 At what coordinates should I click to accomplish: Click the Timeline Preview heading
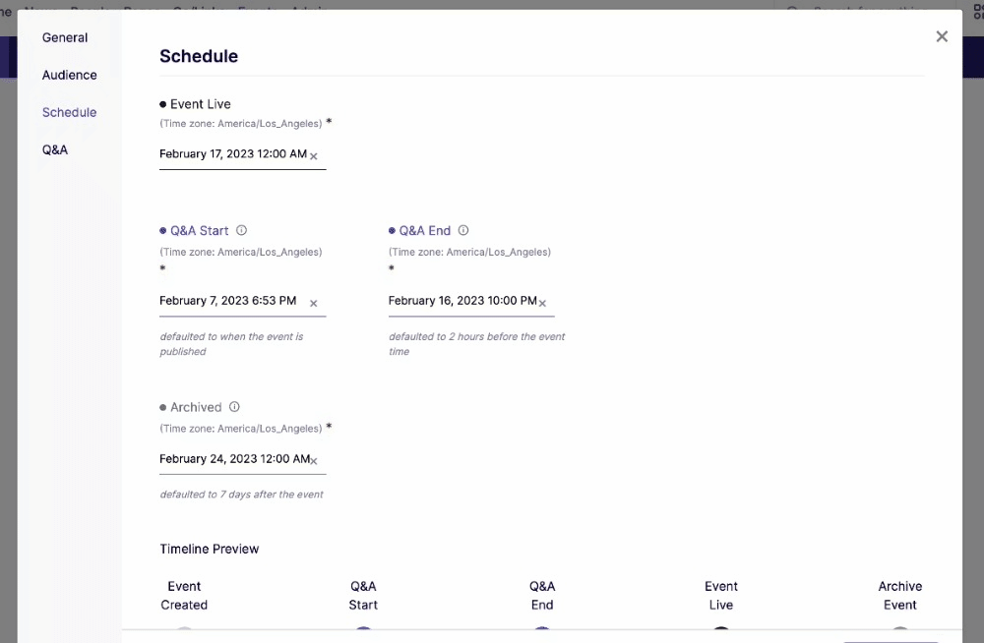(209, 549)
